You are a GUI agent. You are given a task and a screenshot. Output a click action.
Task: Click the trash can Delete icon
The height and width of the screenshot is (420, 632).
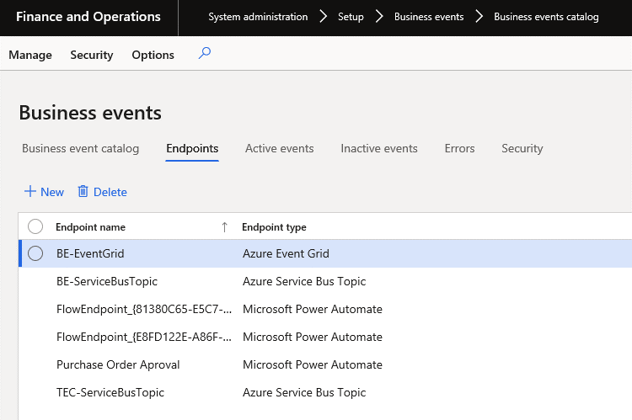click(x=83, y=192)
